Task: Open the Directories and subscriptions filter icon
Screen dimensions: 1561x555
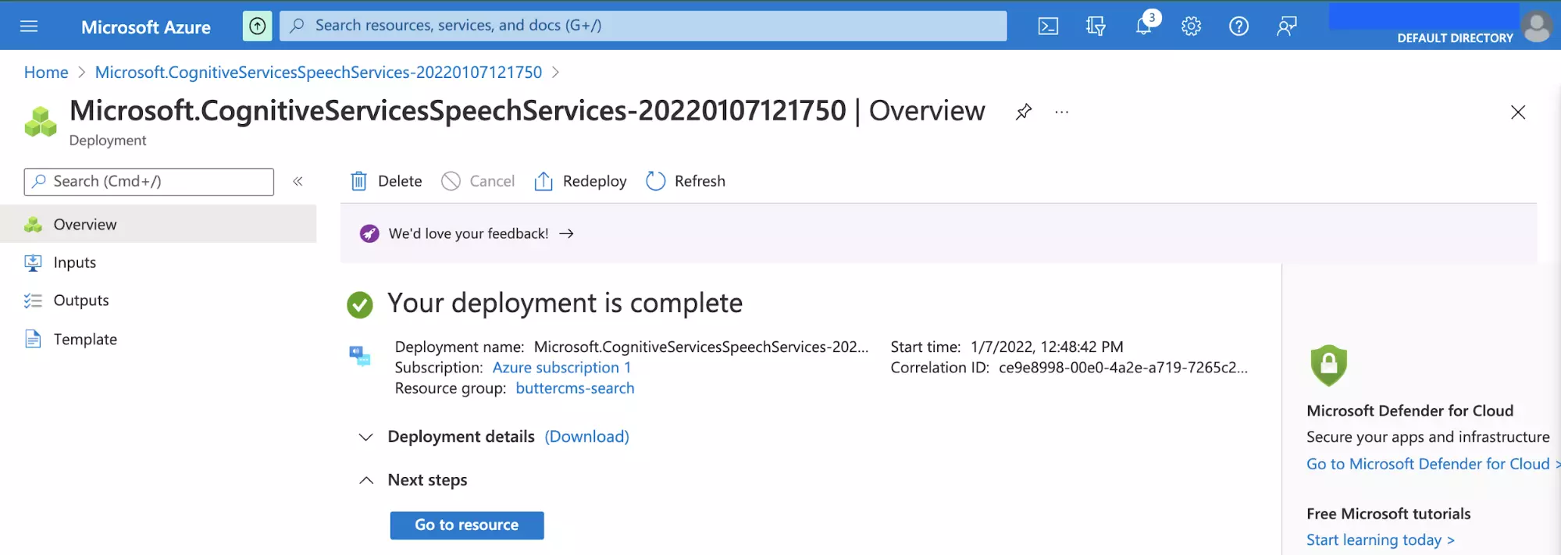Action: tap(1096, 27)
